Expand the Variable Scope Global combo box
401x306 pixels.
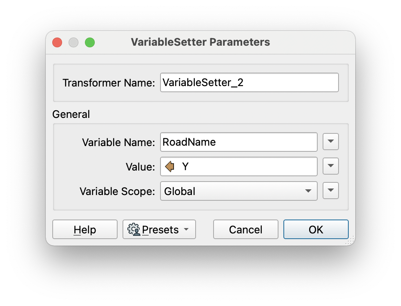pos(238,191)
